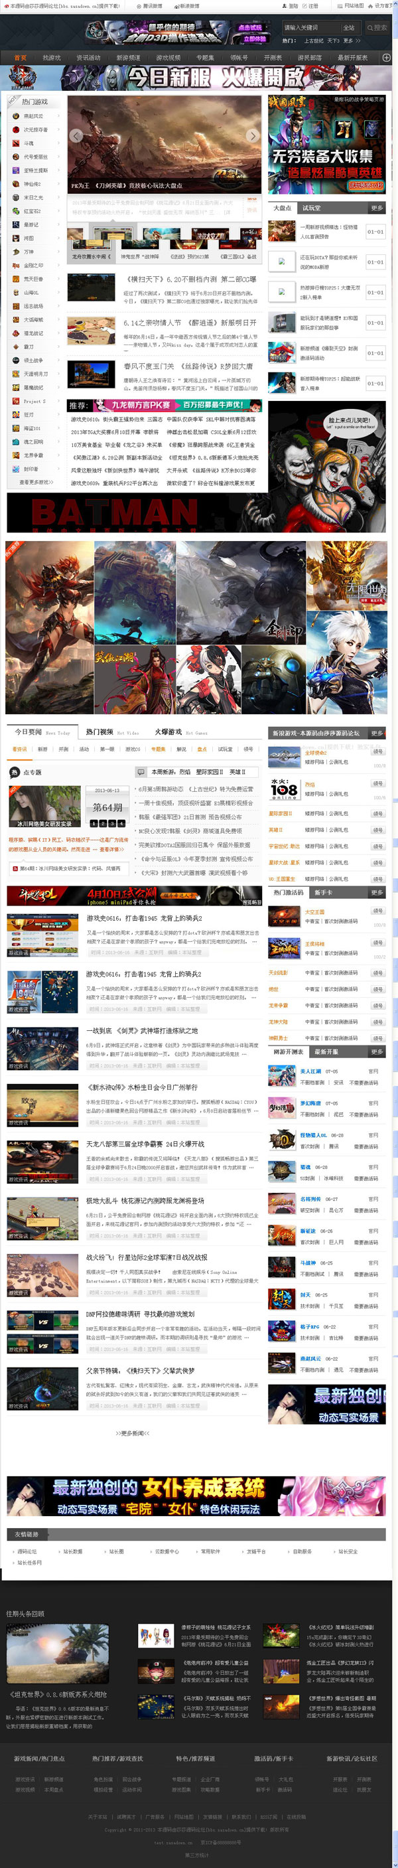Screen dimensions: 398x1868
Task: Open the 首页 navigation tab
Action: pyautogui.click(x=21, y=57)
